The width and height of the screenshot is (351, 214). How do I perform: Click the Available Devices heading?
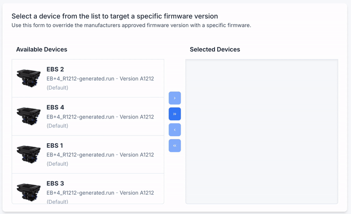[x=42, y=50]
